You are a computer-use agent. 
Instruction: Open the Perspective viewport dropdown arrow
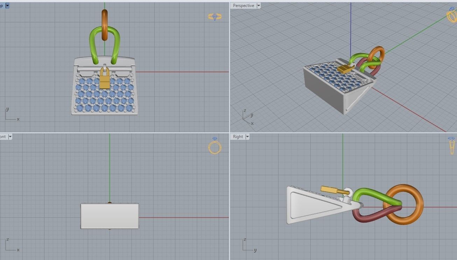point(259,6)
